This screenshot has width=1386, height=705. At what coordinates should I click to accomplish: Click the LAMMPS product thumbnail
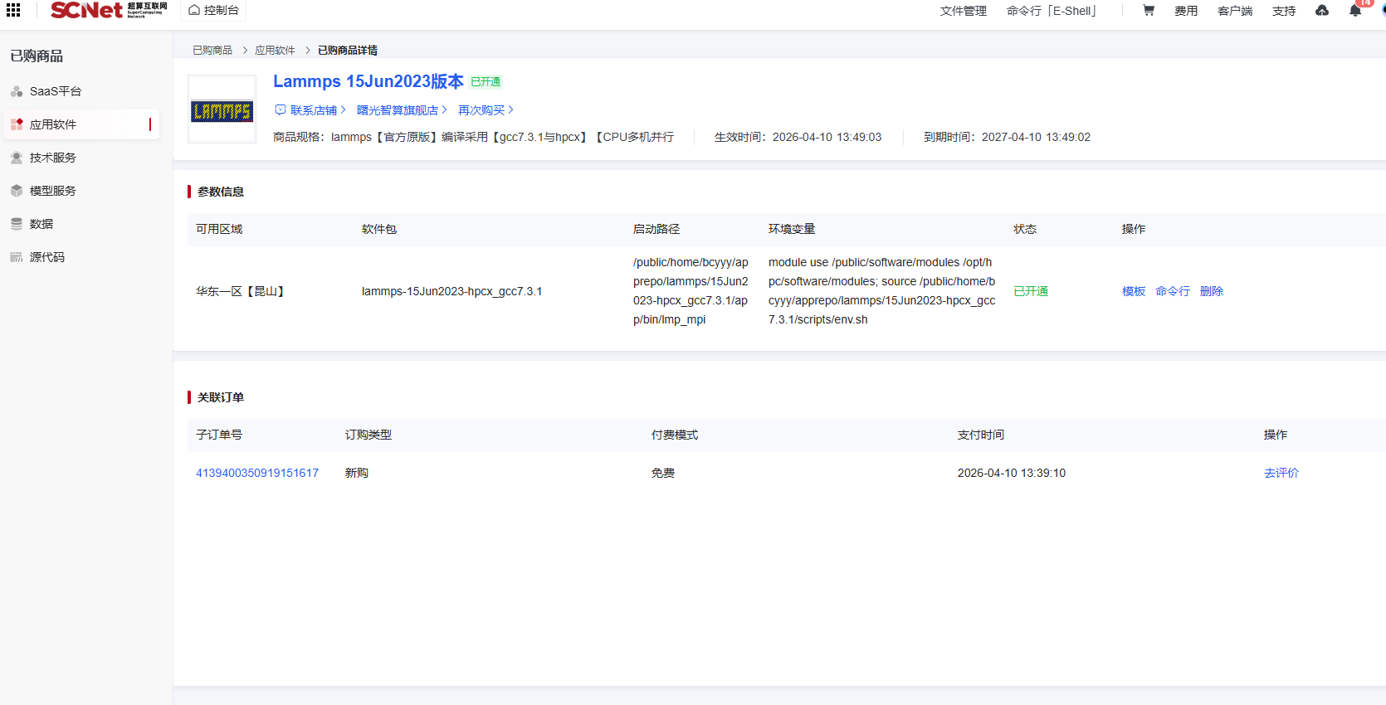[x=222, y=109]
